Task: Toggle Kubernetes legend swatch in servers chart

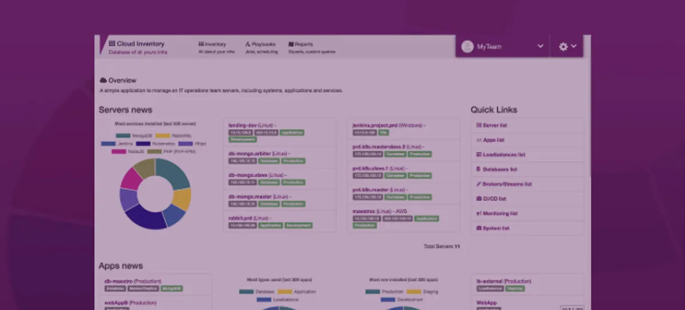Action: coord(143,144)
